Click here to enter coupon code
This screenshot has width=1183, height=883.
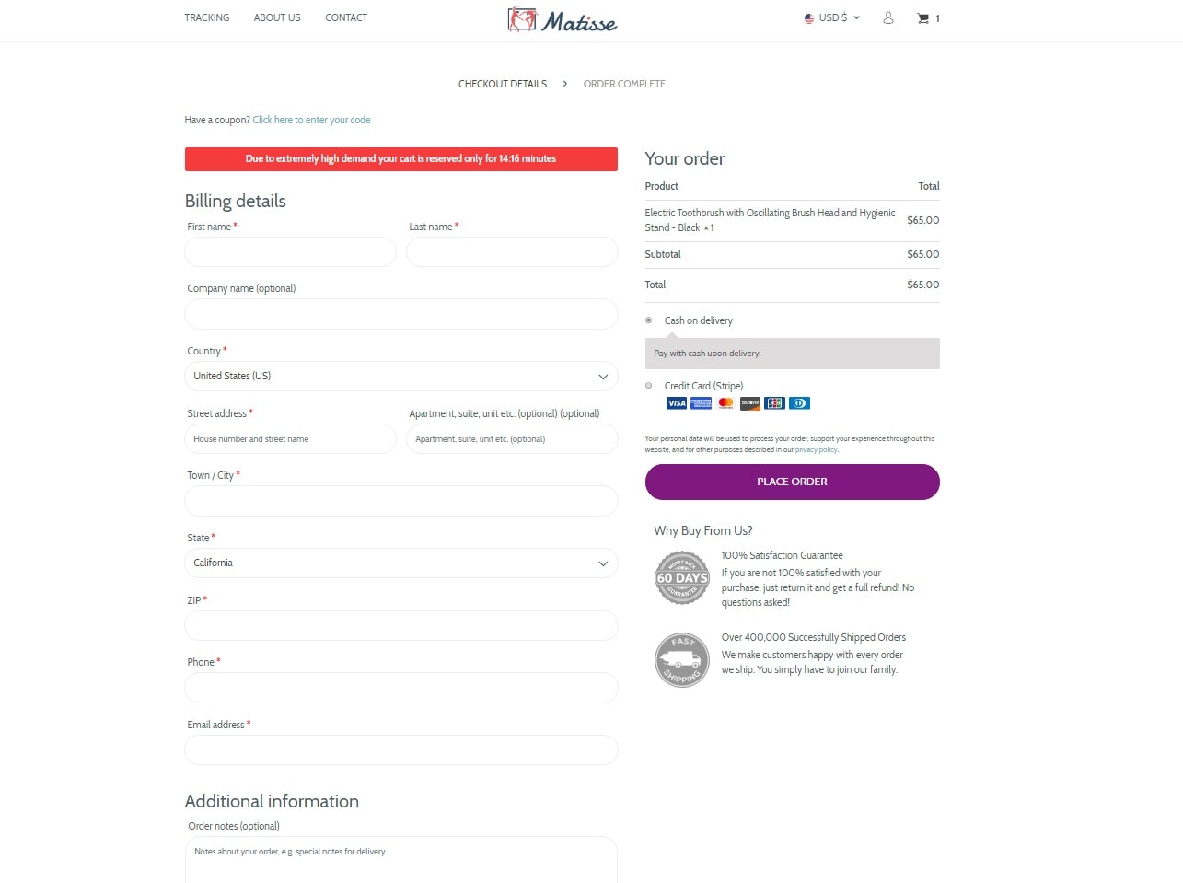click(311, 120)
